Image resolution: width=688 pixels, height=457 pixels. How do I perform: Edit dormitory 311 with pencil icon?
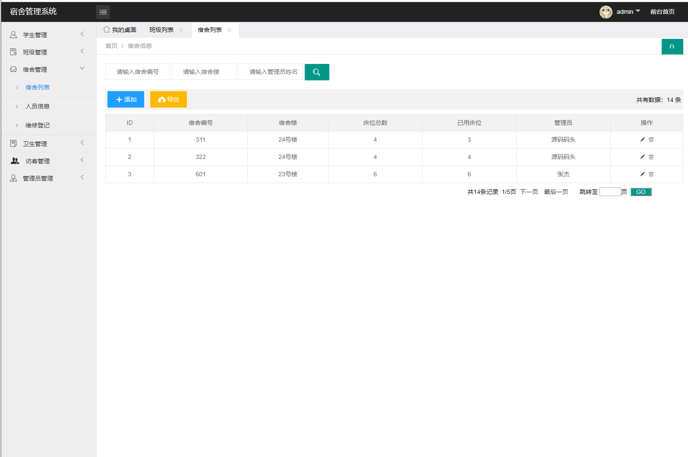point(642,140)
